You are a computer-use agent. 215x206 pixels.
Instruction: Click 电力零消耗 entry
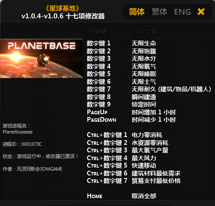147,135
